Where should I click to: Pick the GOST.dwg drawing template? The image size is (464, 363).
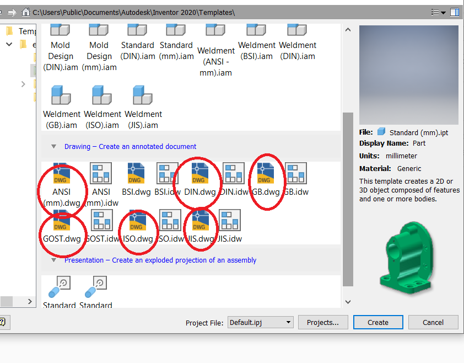click(x=62, y=226)
